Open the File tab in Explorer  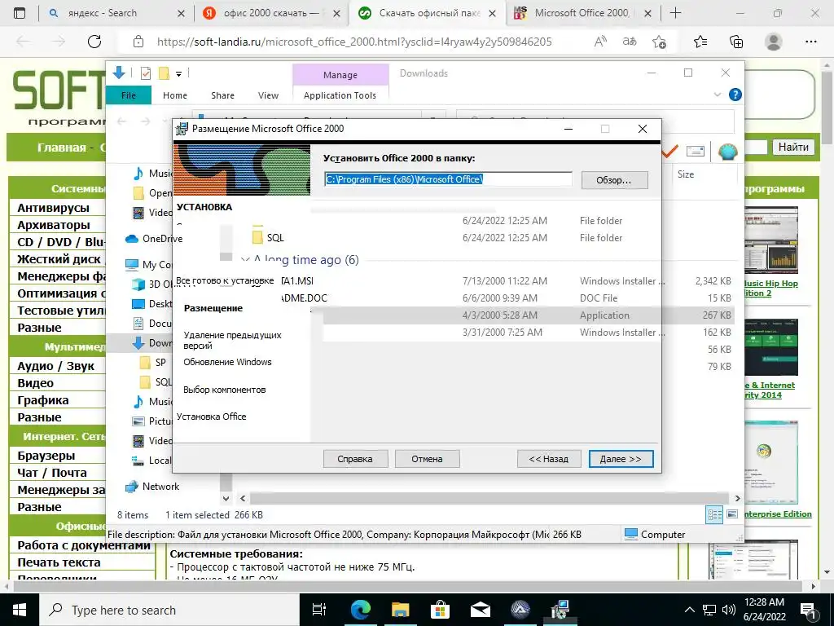point(128,95)
